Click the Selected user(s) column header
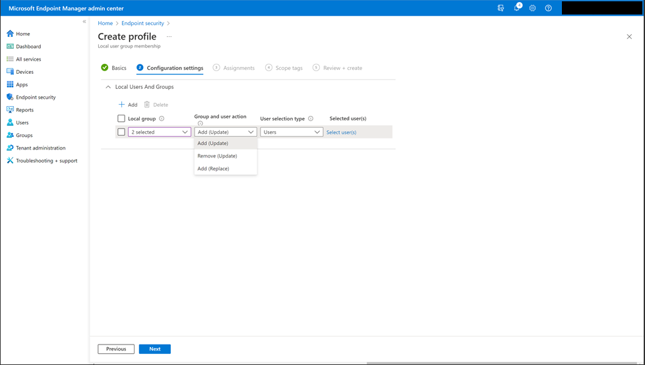Screen dimensions: 645x365 point(348,119)
